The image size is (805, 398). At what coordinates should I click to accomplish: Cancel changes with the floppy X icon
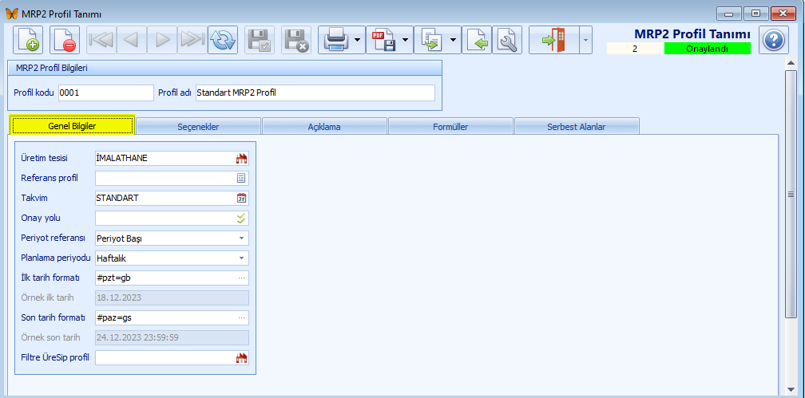(x=296, y=40)
